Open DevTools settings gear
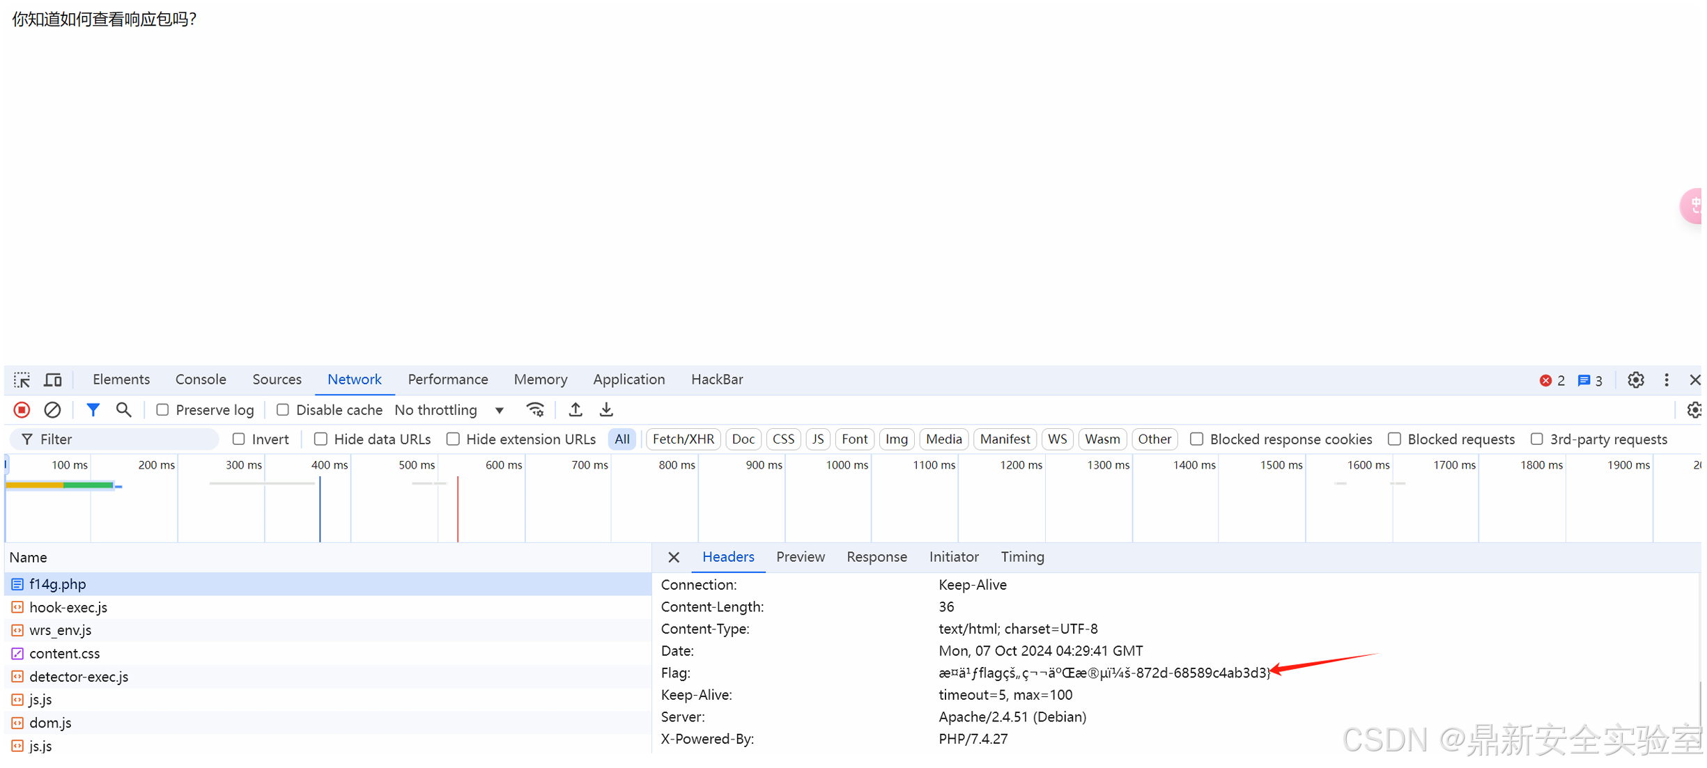The image size is (1707, 768). tap(1635, 380)
